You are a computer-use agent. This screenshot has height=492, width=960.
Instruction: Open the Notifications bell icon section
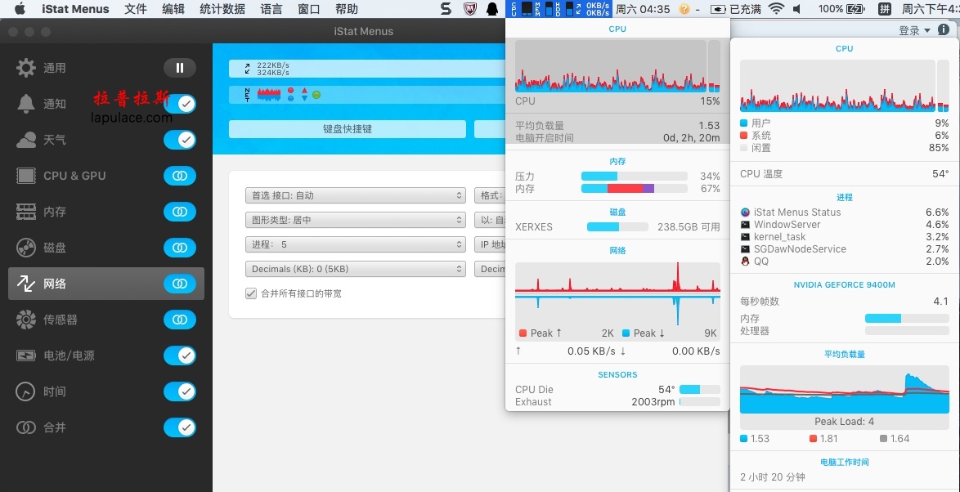click(x=25, y=104)
